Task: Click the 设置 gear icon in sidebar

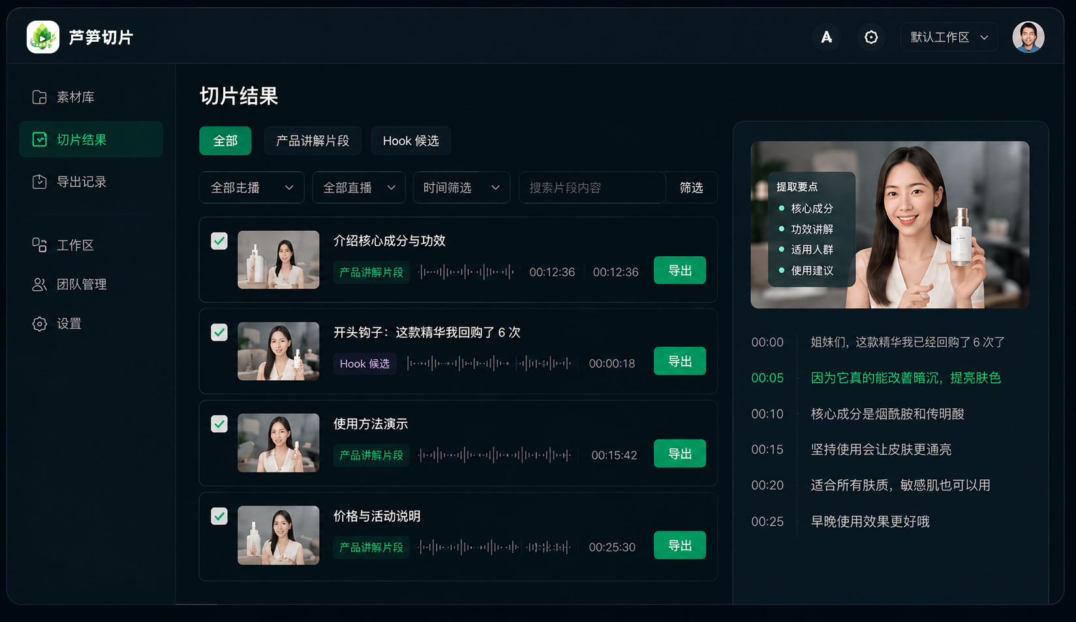Action: [x=39, y=324]
